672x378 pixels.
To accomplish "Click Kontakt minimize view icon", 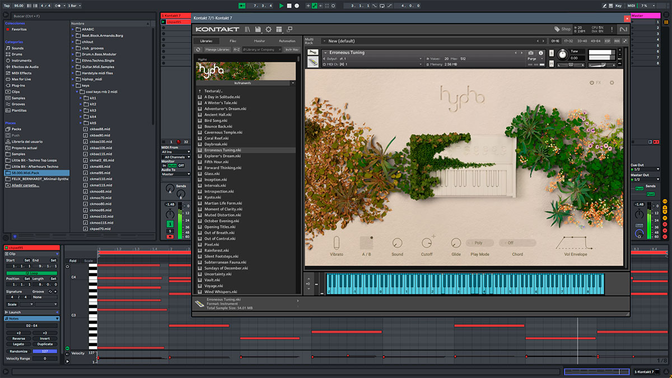I will [x=290, y=29].
